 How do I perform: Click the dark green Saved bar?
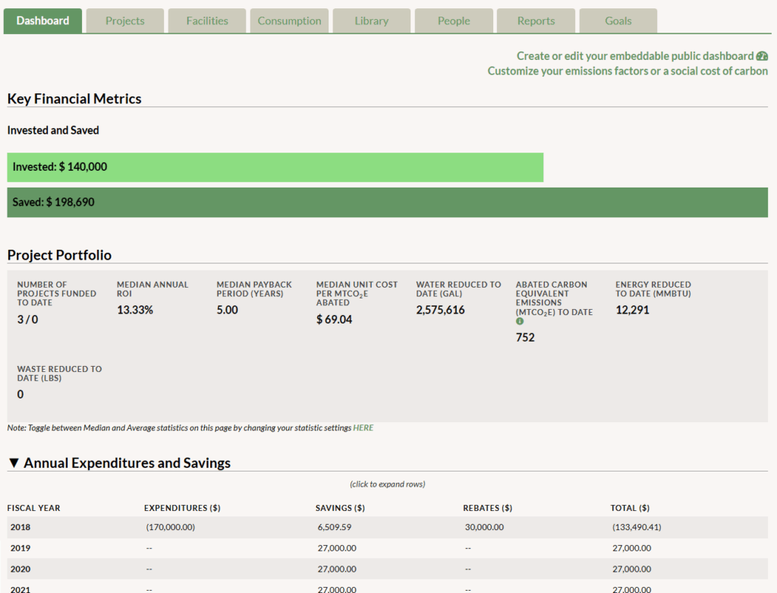pos(387,203)
